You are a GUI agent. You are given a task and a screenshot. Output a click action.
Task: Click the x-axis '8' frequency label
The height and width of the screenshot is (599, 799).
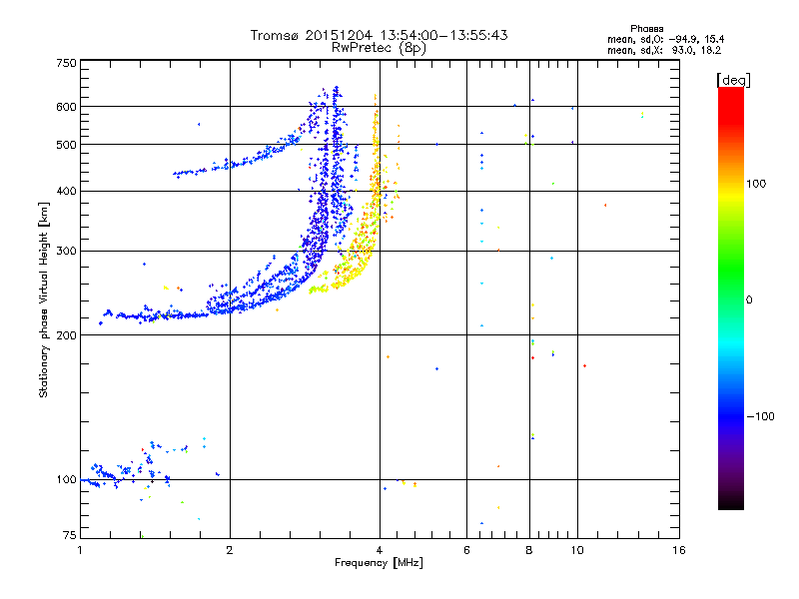529,550
